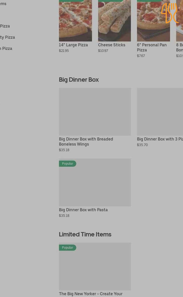Select Big Dinner Box with Pasta title
Screen dimensions: 183x297
83,210
